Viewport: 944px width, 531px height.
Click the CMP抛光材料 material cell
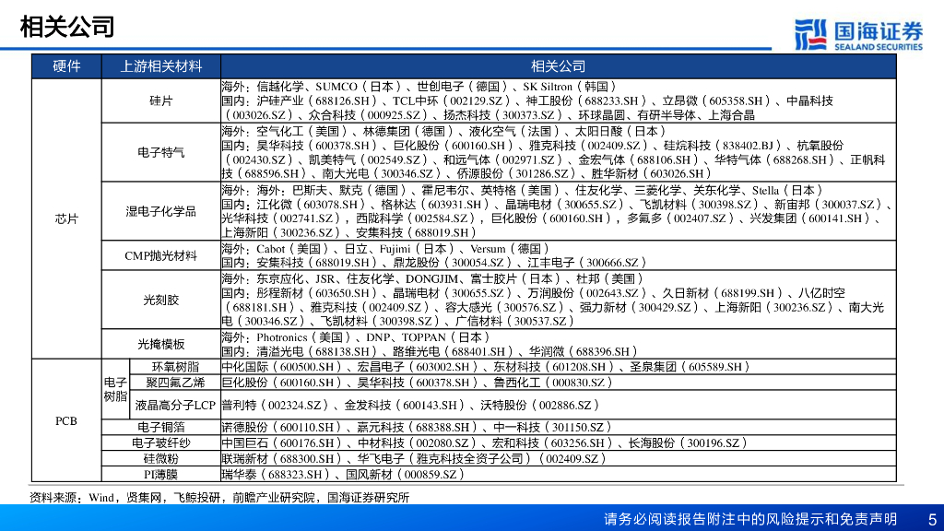[160, 256]
